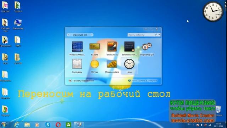Show hidden system tray icons

point(194,125)
